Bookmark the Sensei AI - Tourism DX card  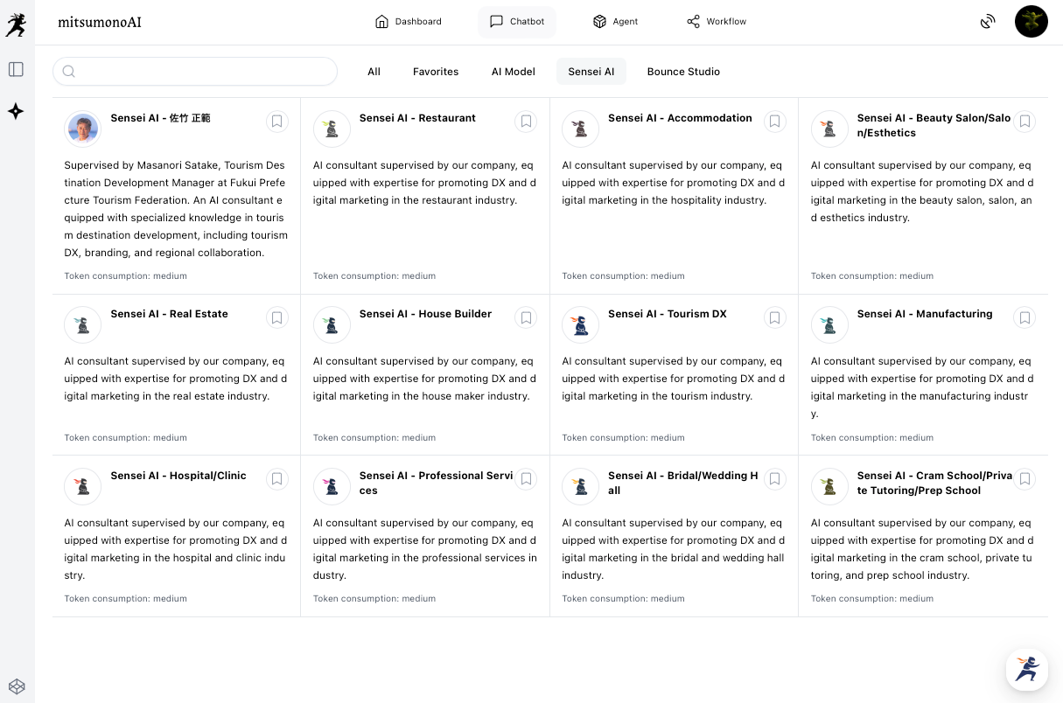click(x=774, y=317)
